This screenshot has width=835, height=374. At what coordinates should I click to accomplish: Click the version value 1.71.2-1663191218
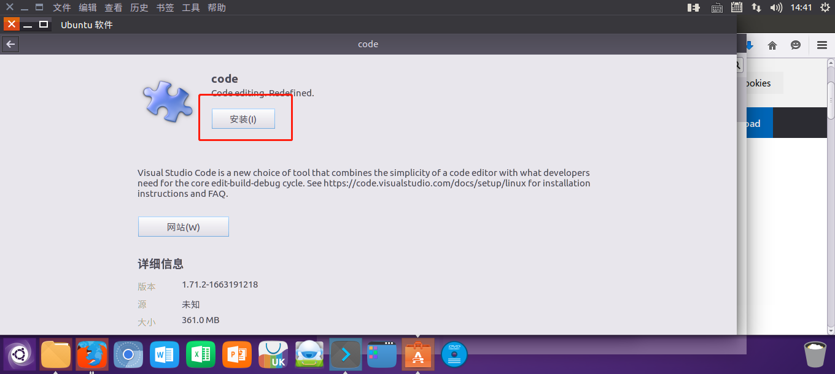tap(220, 284)
